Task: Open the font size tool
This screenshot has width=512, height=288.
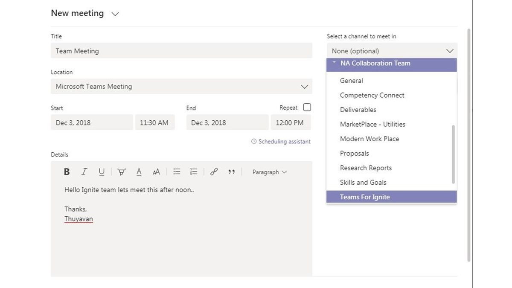Action: (x=156, y=172)
